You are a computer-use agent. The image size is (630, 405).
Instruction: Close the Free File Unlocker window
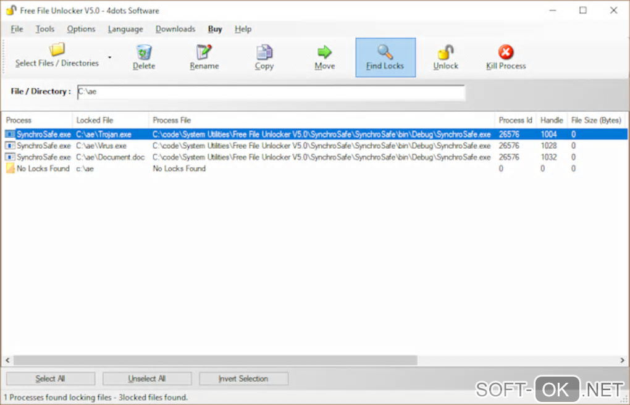coord(613,10)
